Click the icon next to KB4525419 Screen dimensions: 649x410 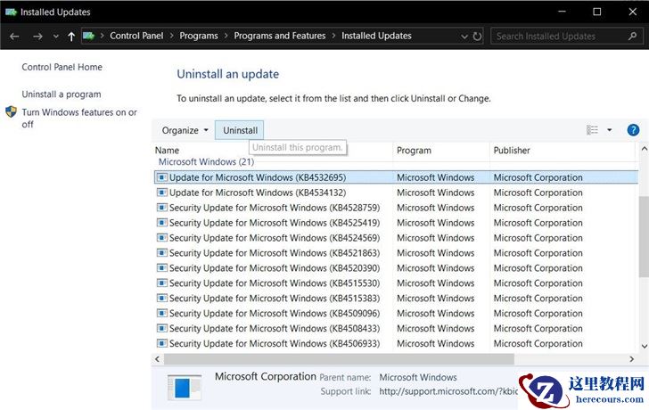162,223
